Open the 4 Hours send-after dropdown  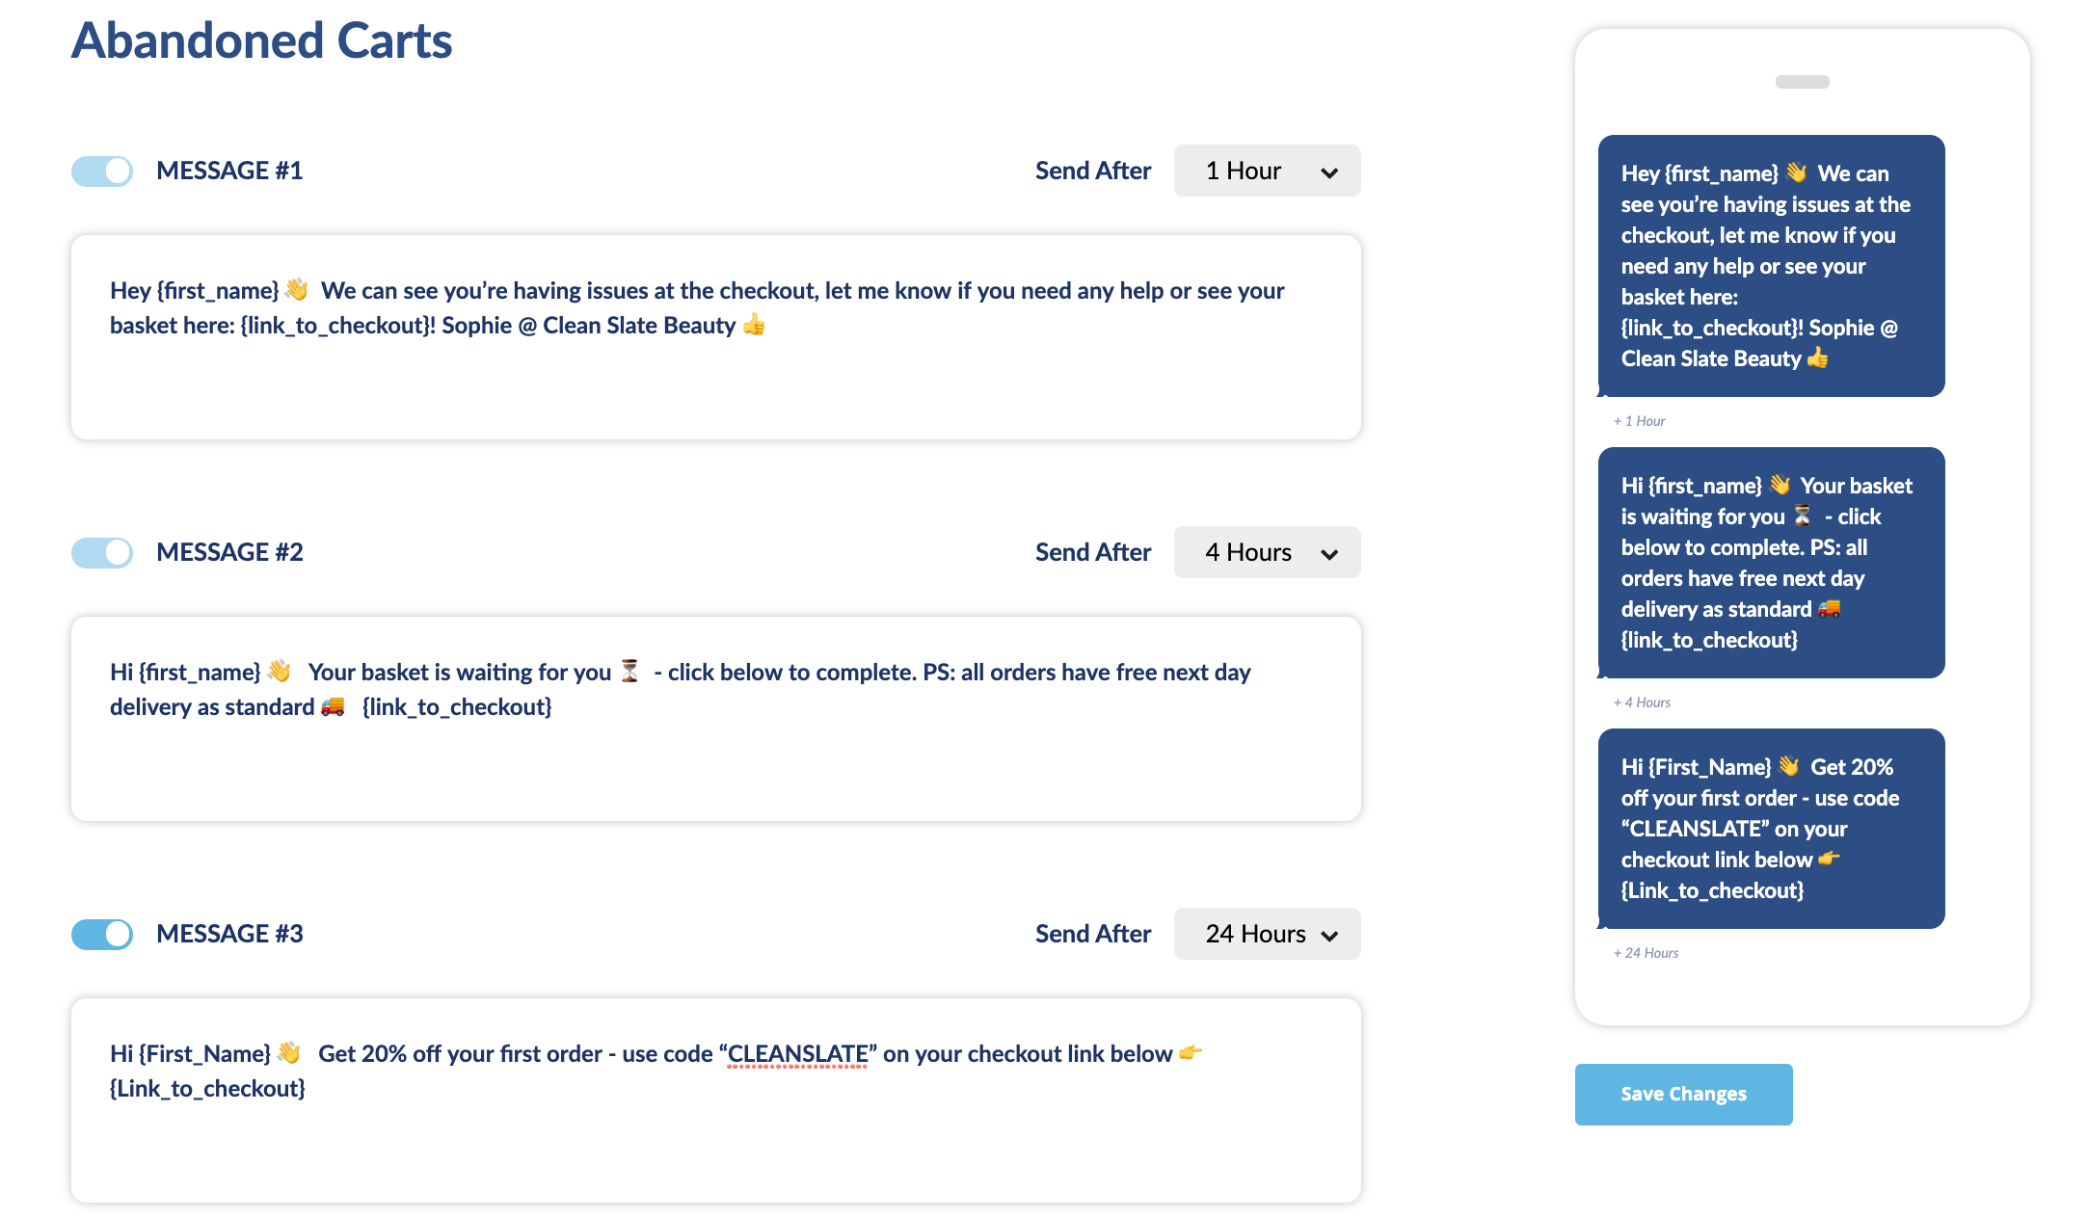1267,552
